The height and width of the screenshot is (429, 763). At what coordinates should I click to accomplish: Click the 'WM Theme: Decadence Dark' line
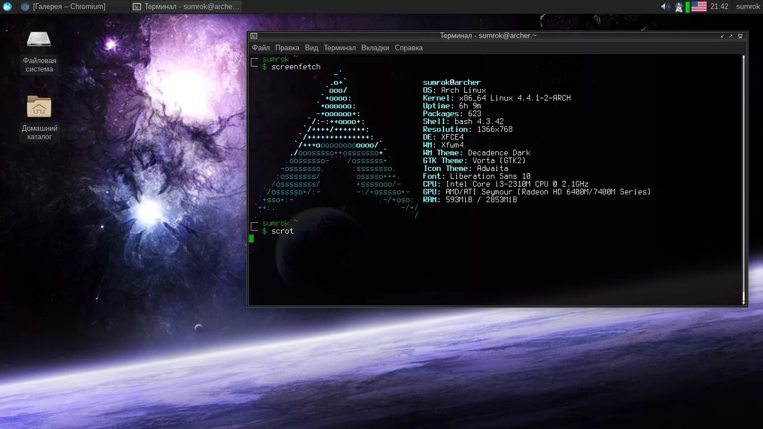click(x=476, y=153)
